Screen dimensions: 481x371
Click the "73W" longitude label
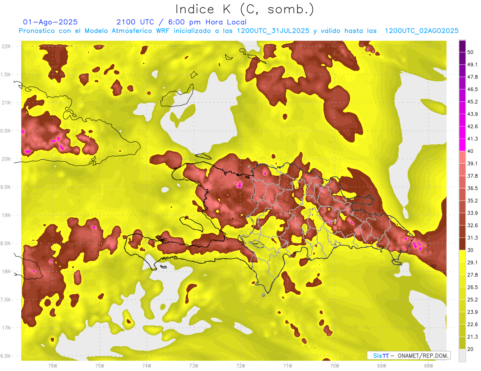(194, 365)
